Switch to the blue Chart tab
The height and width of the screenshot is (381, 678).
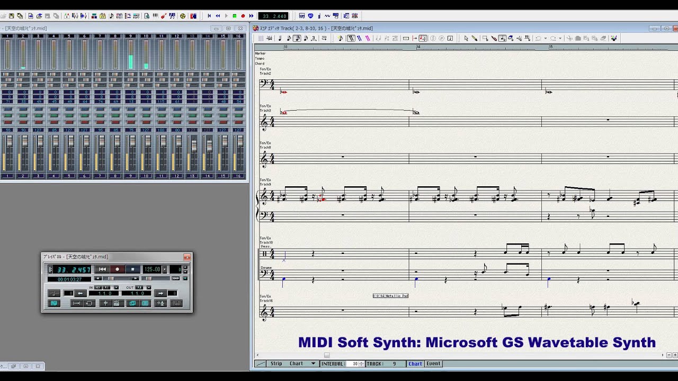coord(415,364)
